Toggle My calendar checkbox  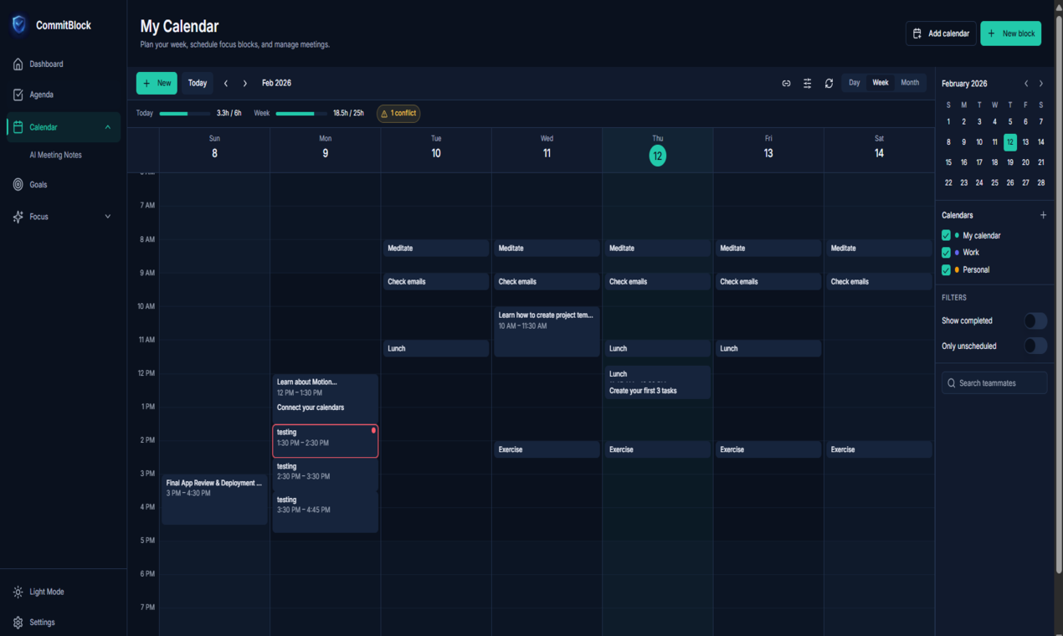(x=947, y=236)
